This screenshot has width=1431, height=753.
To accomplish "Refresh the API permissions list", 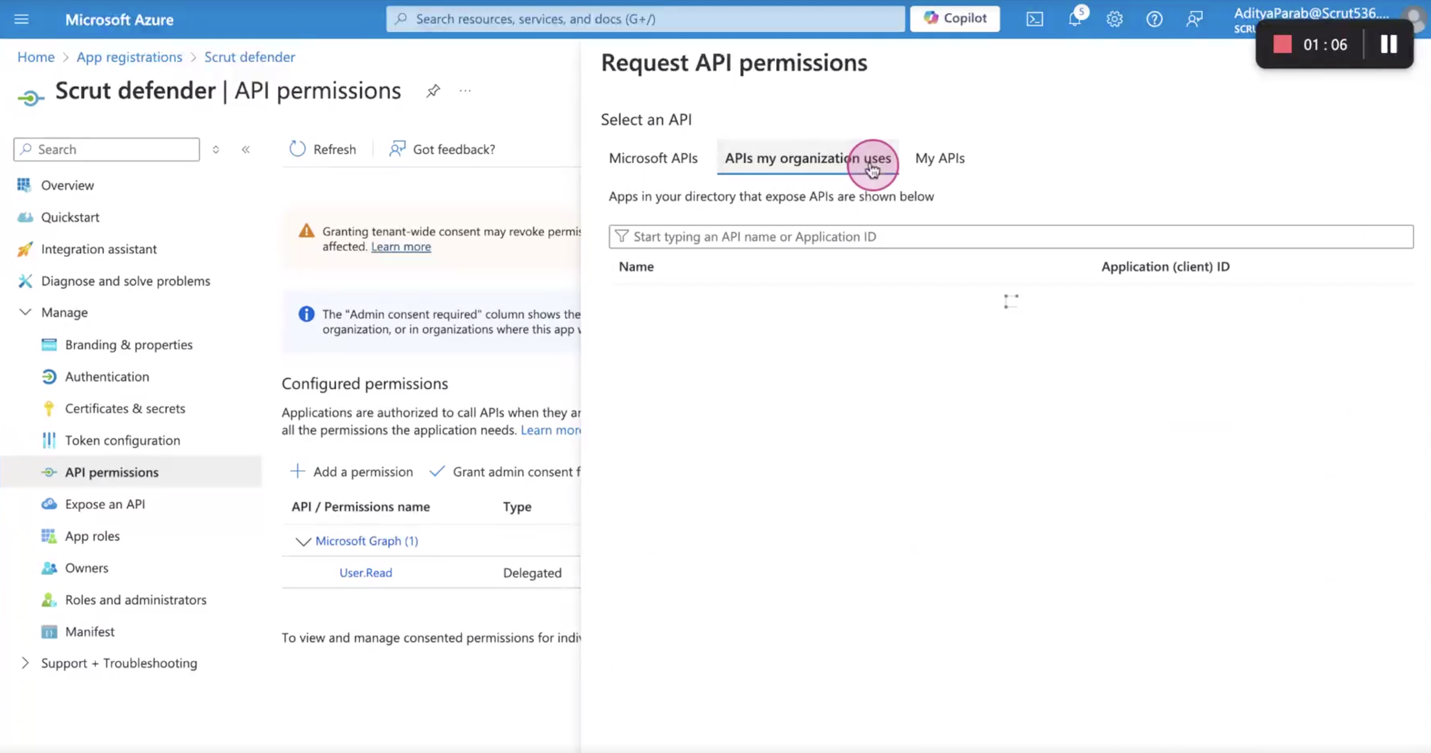I will pos(323,149).
